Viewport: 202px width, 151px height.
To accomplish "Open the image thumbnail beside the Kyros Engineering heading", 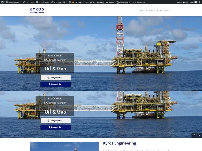I will coord(64,146).
